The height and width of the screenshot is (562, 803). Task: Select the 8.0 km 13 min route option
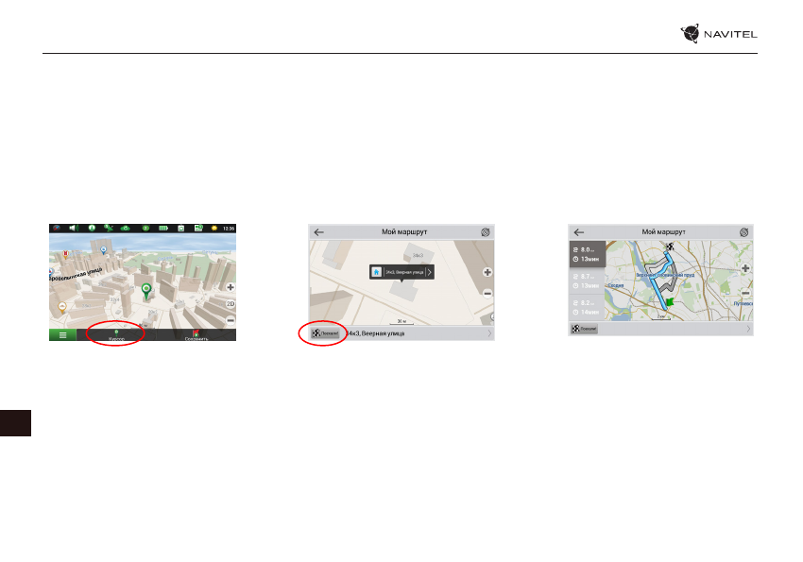(x=586, y=254)
